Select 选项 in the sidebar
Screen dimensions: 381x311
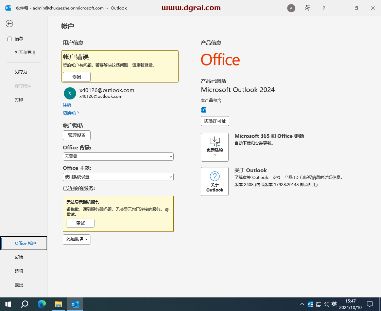click(x=19, y=271)
